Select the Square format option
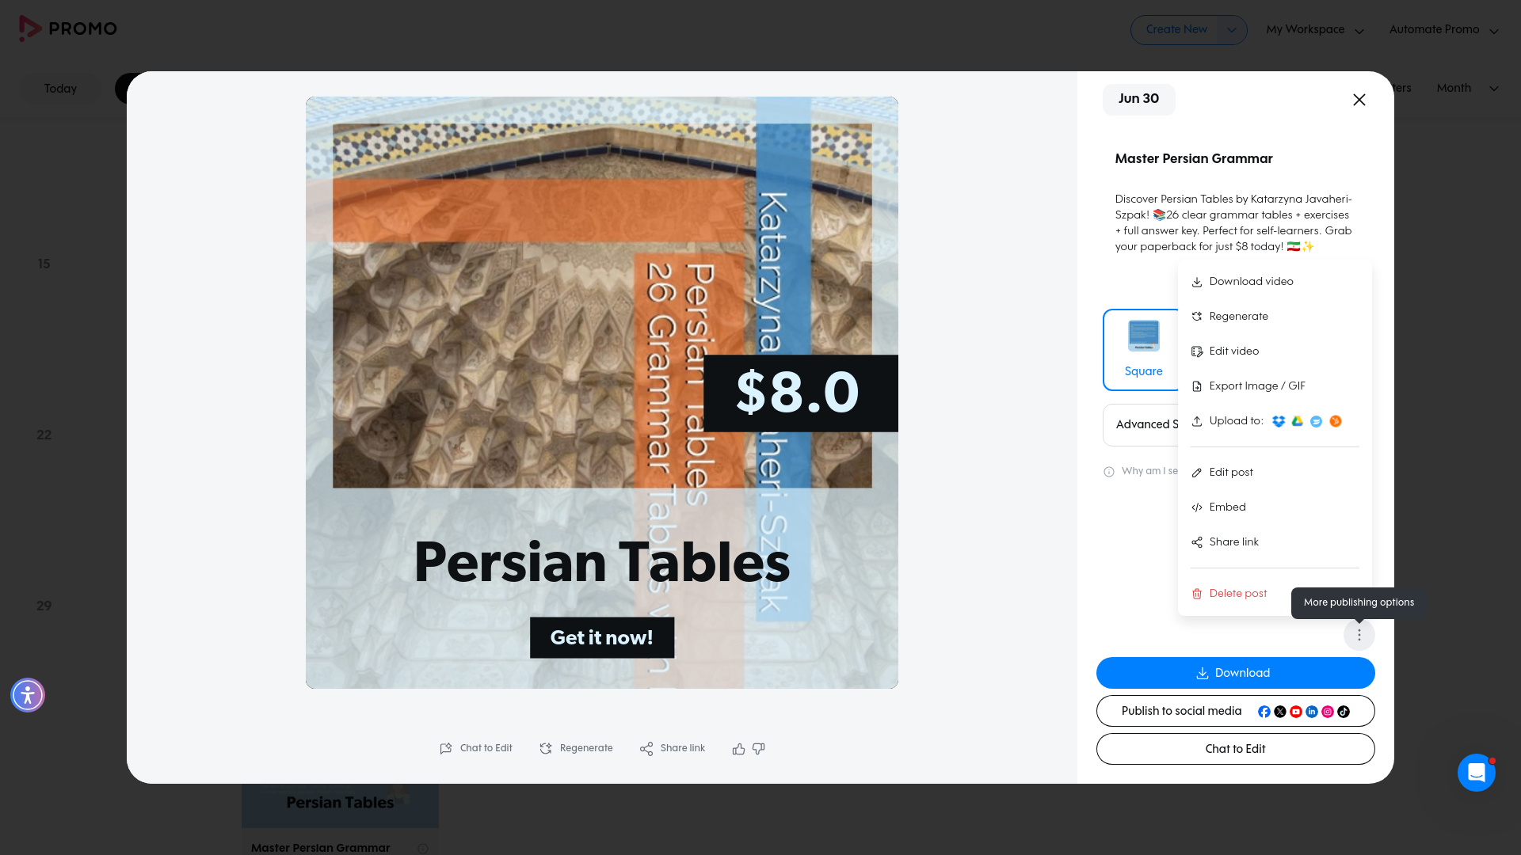The height and width of the screenshot is (855, 1521). [x=1142, y=350]
